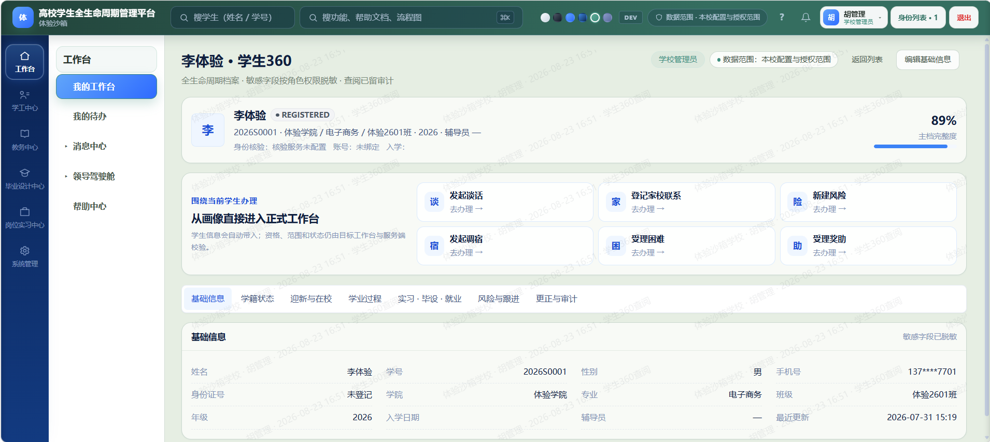Open 毕业设计中心 sidebar module
The image size is (990, 442).
tap(25, 179)
